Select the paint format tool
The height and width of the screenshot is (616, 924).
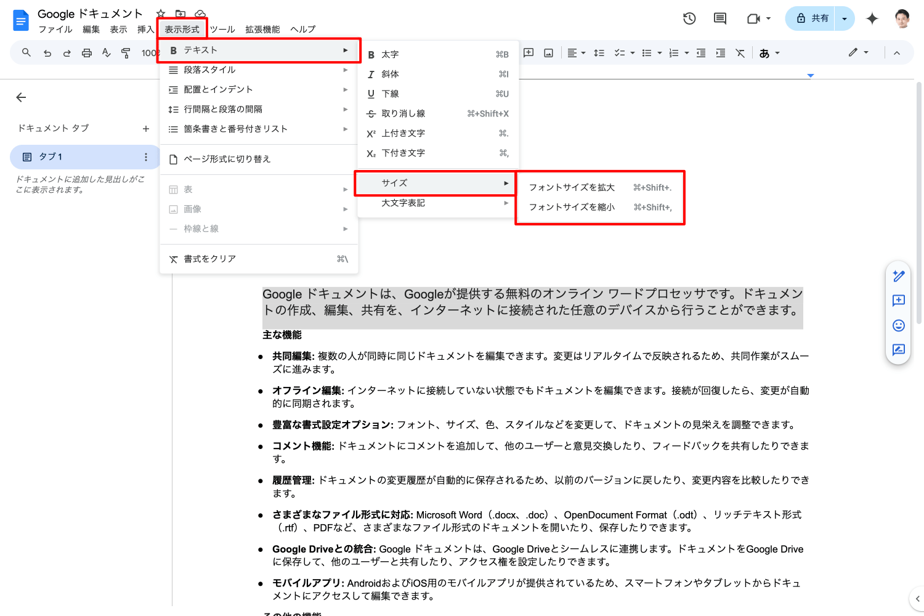(126, 53)
